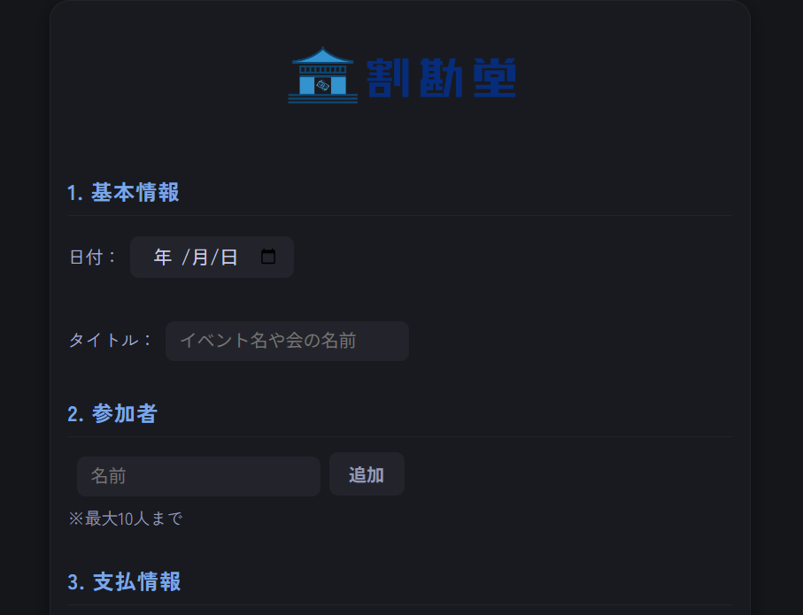Viewport: 803px width, 615px height.
Task: Click the ticket emblem in the temple doorway
Action: tap(323, 85)
